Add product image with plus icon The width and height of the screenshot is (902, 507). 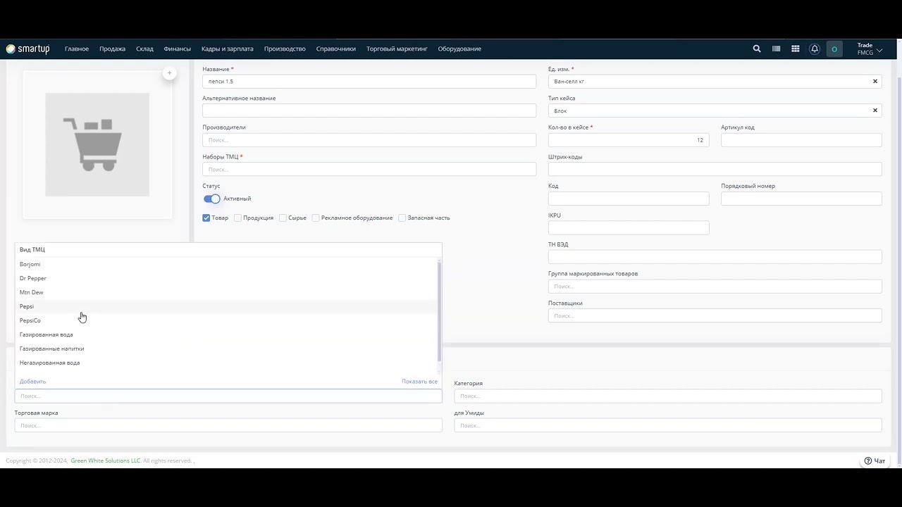(x=169, y=73)
